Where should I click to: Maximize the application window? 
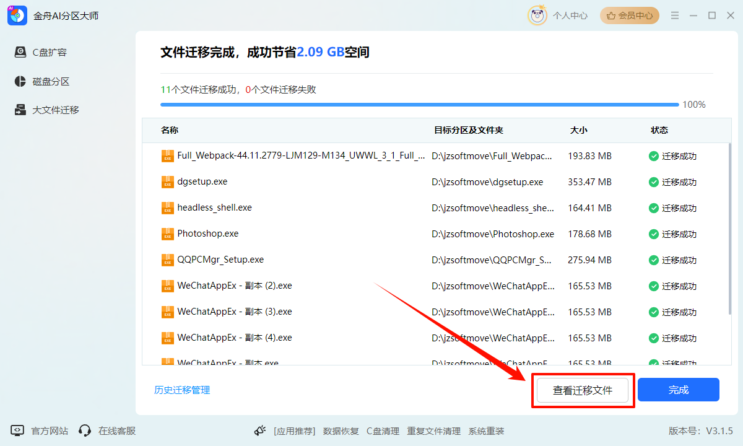point(712,15)
